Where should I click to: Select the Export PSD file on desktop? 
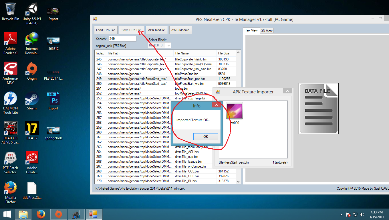[53, 101]
